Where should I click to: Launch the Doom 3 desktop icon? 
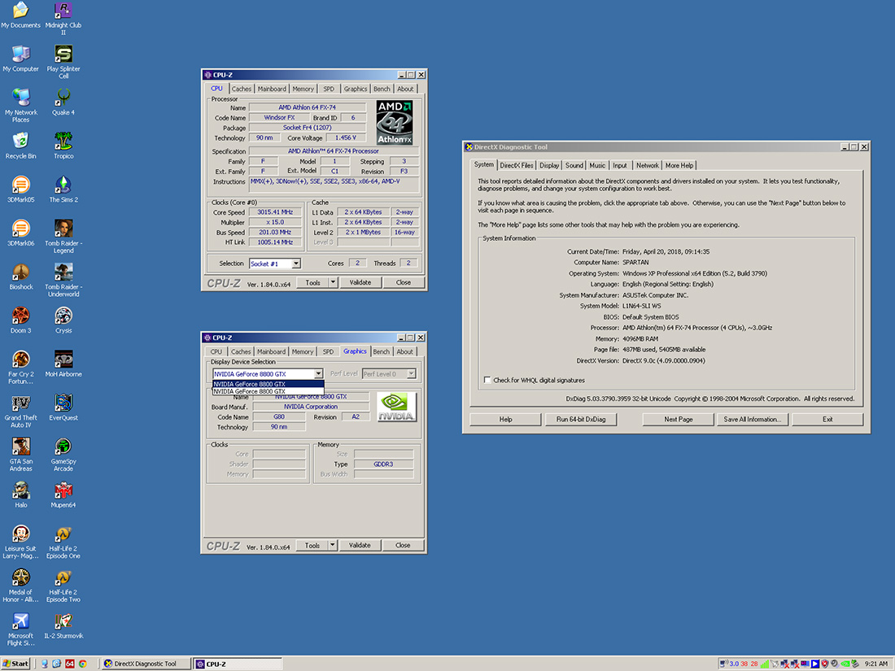pyautogui.click(x=21, y=320)
